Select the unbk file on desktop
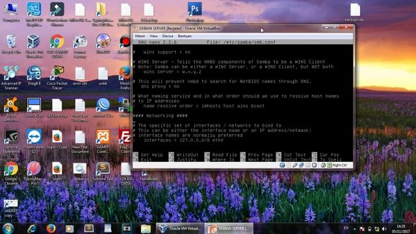Image resolution: width=416 pixels, height=234 pixels. tap(103, 75)
